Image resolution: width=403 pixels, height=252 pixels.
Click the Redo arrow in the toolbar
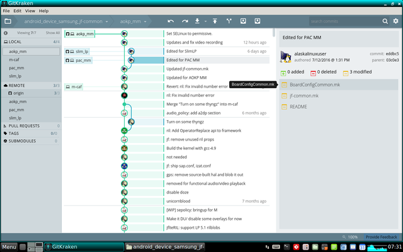[x=185, y=21]
